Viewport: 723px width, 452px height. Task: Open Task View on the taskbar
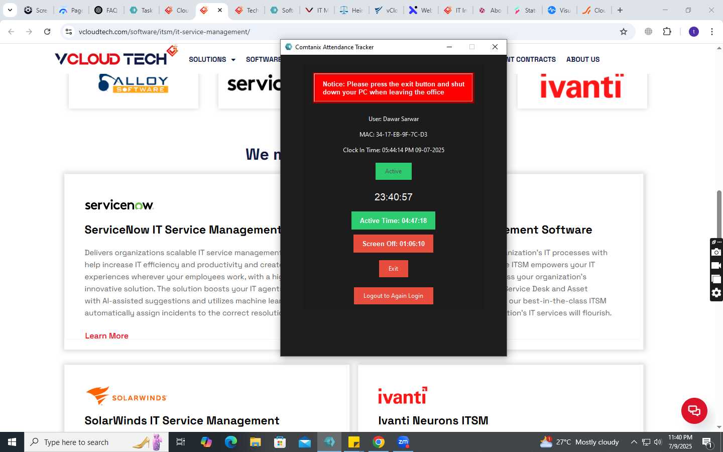pos(181,442)
